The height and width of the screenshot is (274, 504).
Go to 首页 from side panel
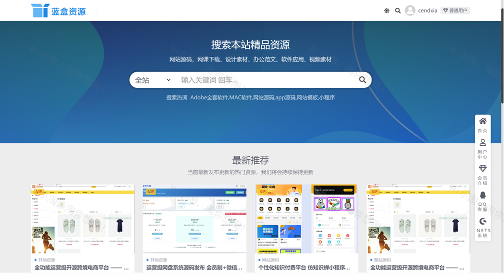[482, 125]
